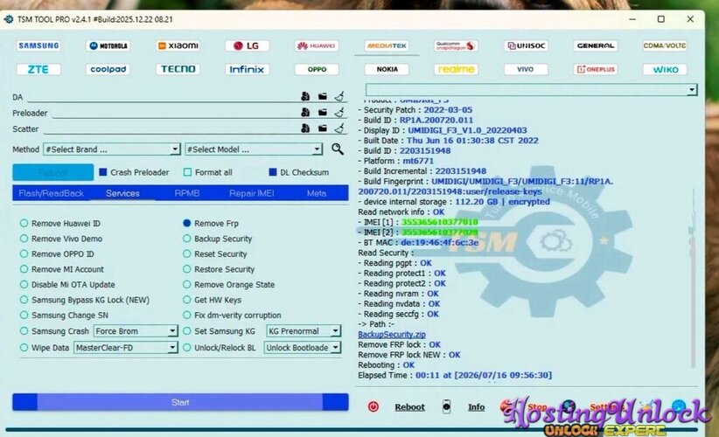
Task: Choose the OnePlus brand logo
Action: pyautogui.click(x=595, y=69)
